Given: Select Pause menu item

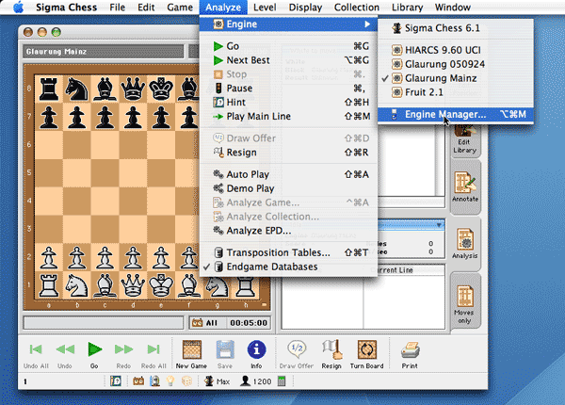Looking at the screenshot, I should pos(288,89).
